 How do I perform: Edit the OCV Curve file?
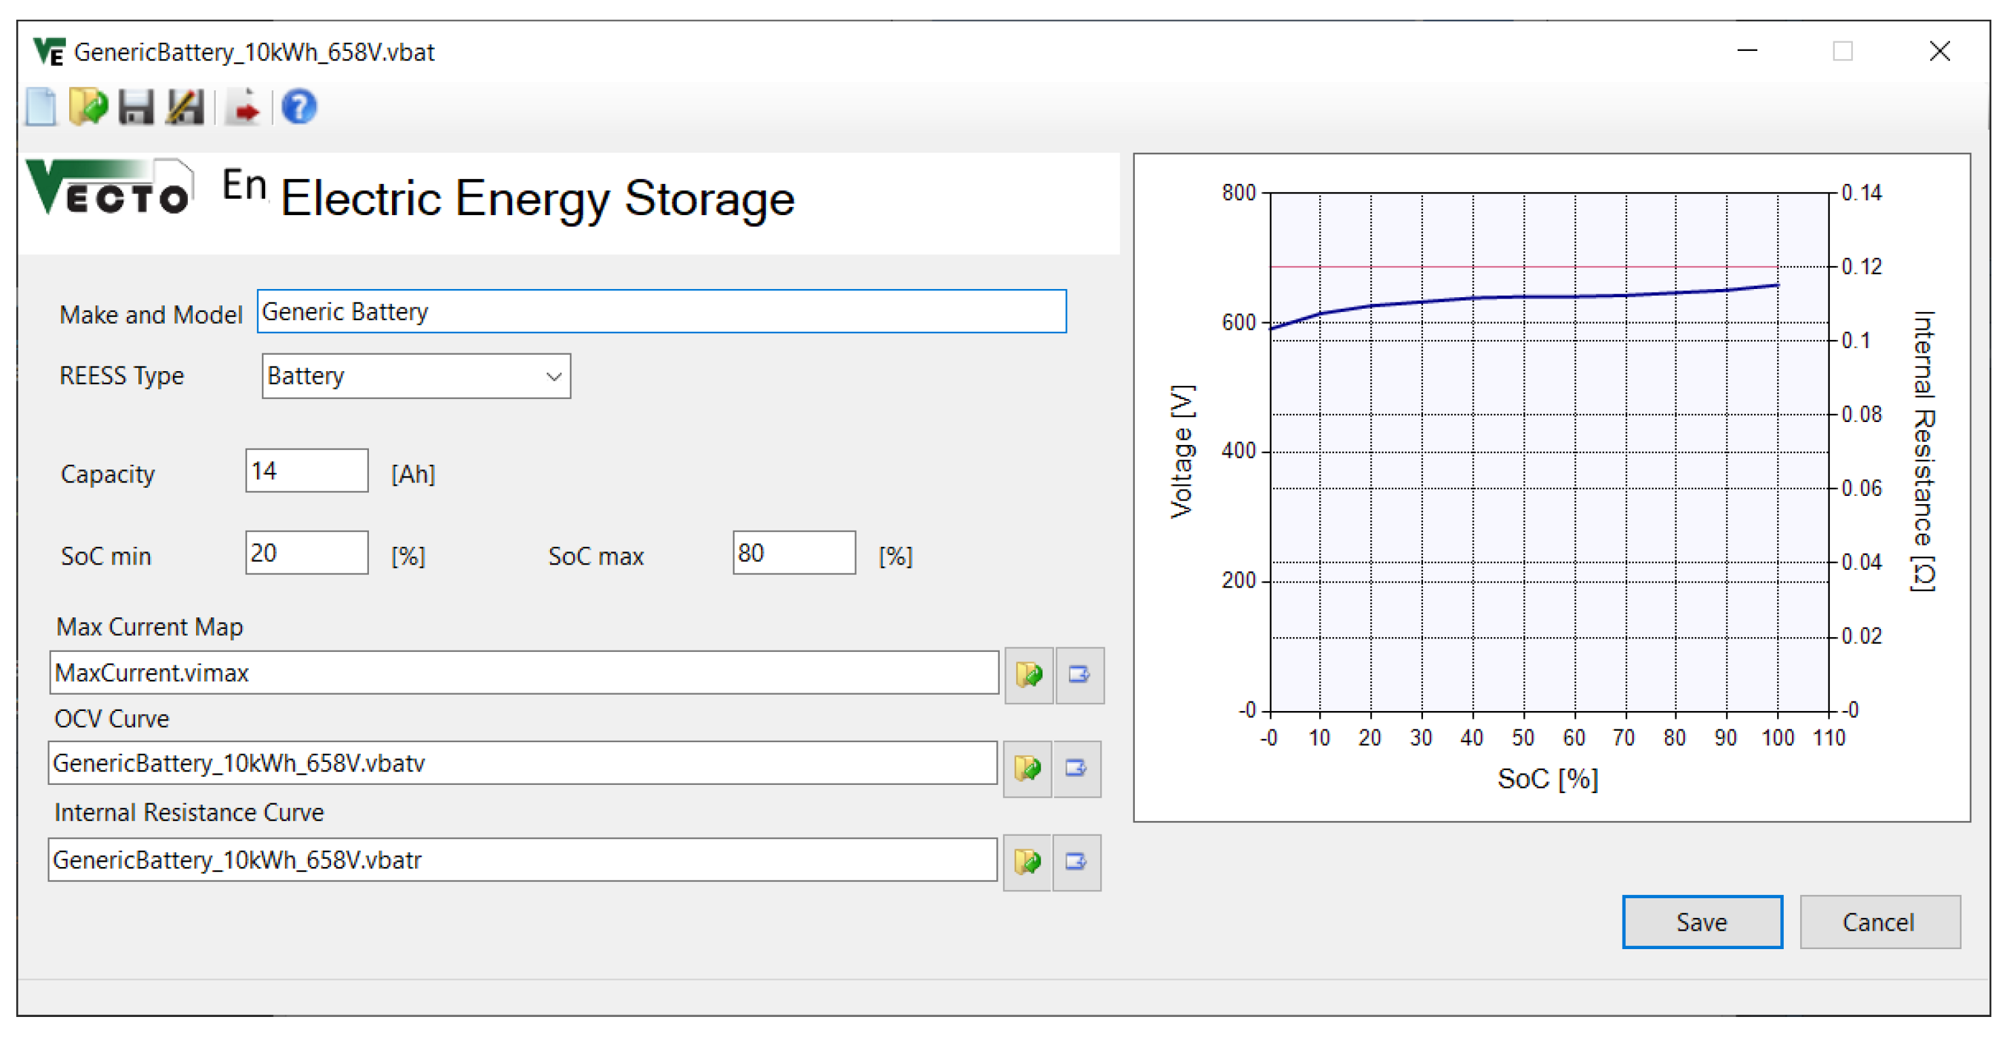coord(1078,769)
